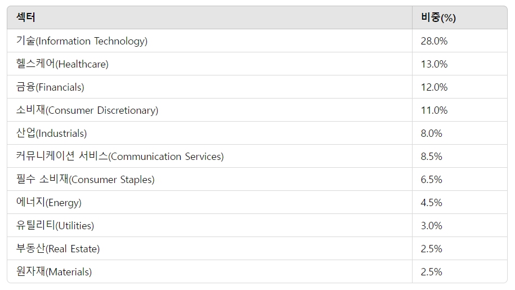Select the 기술(Information Technology) cell
Image resolution: width=515 pixels, height=290 pixels.
(x=82, y=41)
